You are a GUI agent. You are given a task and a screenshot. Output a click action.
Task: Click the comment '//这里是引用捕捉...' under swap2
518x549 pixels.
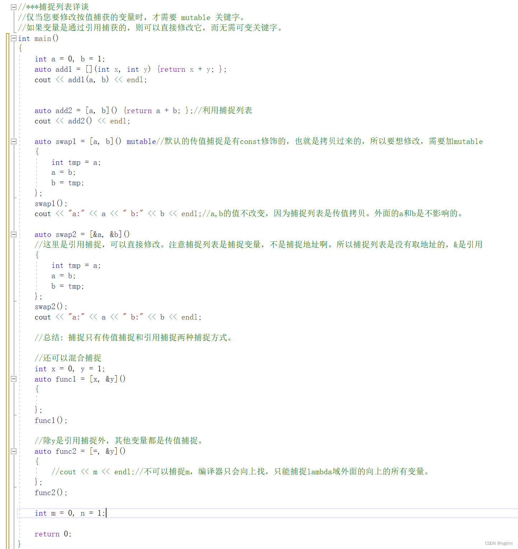(258, 245)
